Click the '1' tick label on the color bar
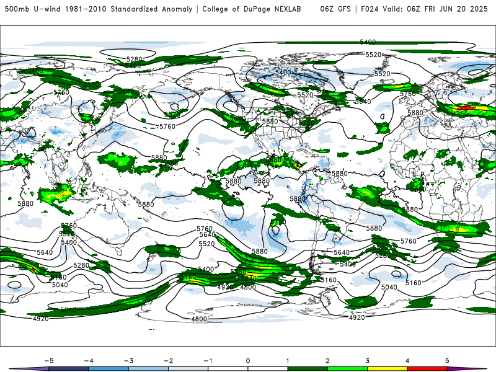Screen dimensions: 496x372 (288, 361)
